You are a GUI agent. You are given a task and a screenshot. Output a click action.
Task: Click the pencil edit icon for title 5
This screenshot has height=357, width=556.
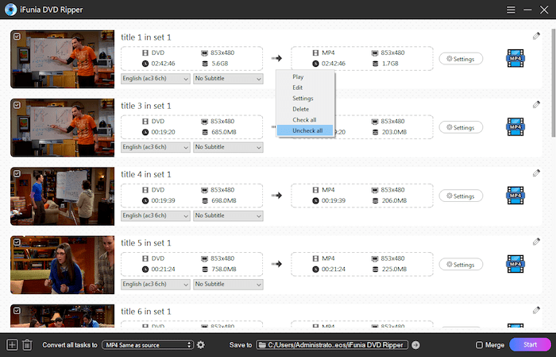point(537,241)
